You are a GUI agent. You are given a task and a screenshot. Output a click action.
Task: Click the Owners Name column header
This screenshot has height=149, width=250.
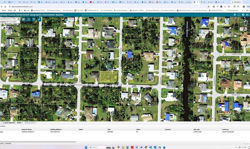27,129
